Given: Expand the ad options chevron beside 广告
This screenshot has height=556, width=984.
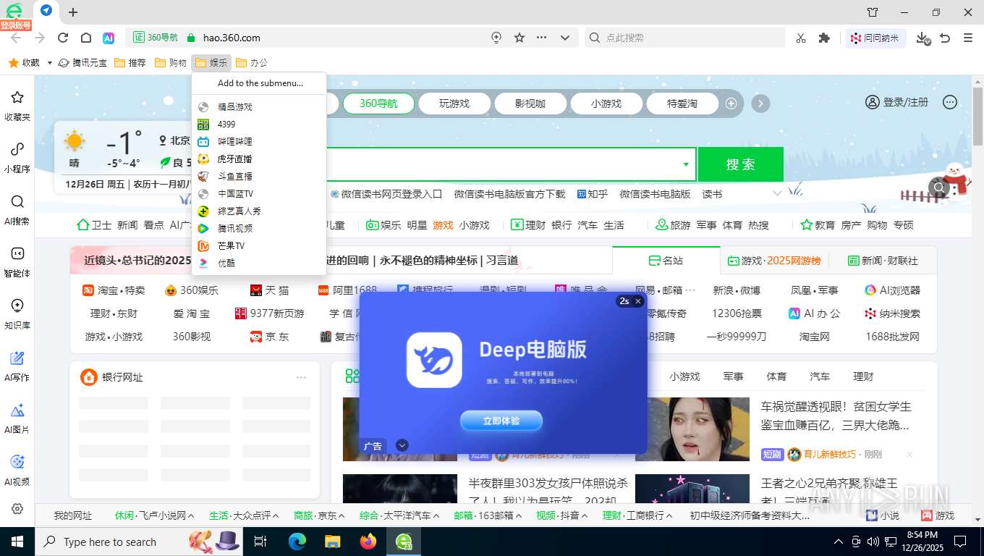Looking at the screenshot, I should (402, 446).
